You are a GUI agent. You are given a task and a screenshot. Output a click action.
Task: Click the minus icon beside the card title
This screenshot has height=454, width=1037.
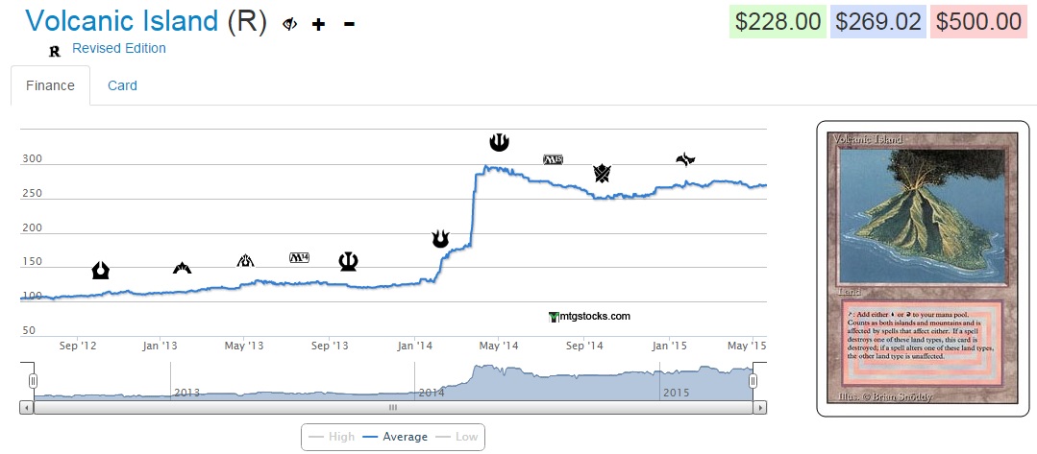[x=349, y=23]
